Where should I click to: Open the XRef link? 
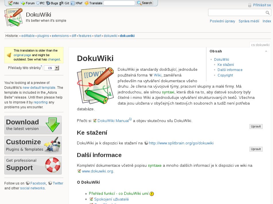click(76, 3)
